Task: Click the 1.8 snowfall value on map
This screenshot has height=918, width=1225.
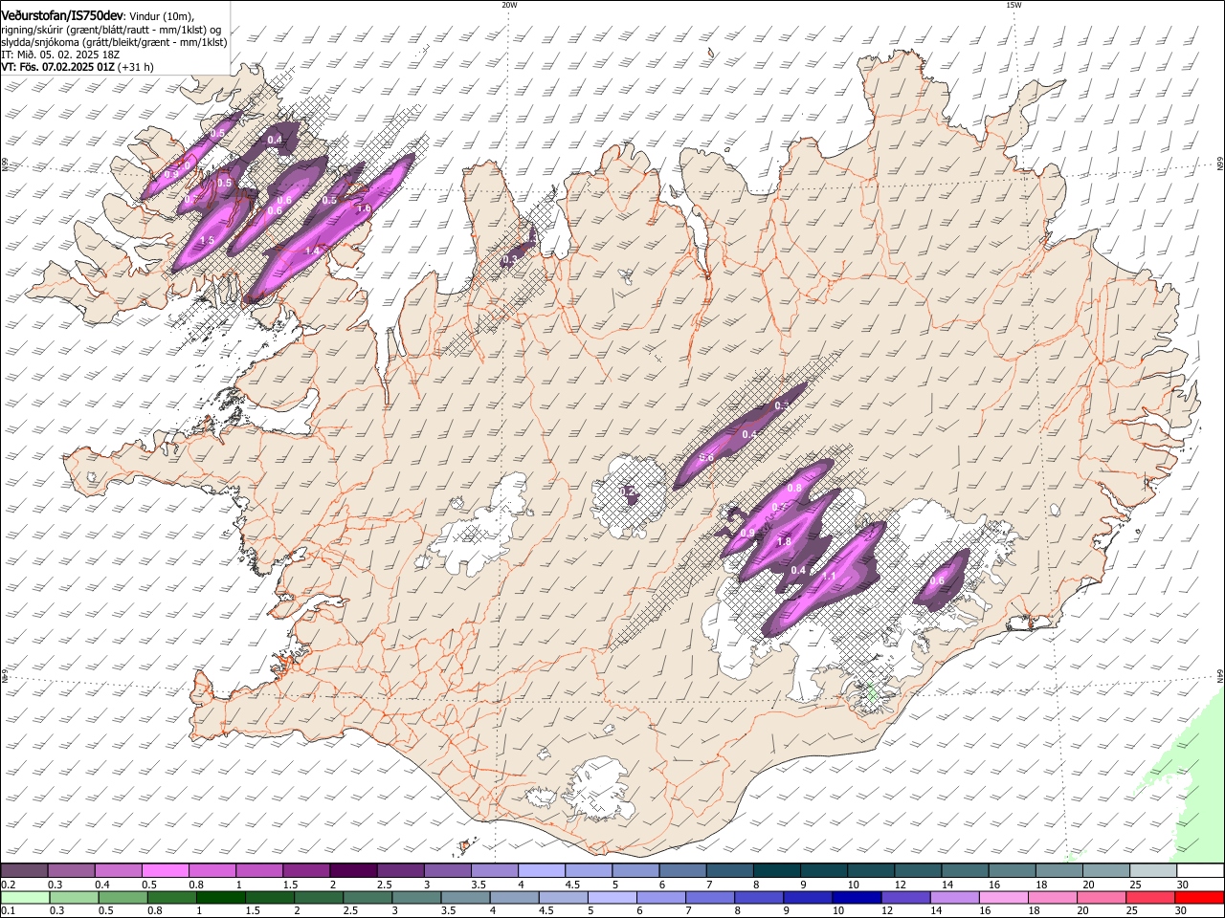Action: [784, 542]
